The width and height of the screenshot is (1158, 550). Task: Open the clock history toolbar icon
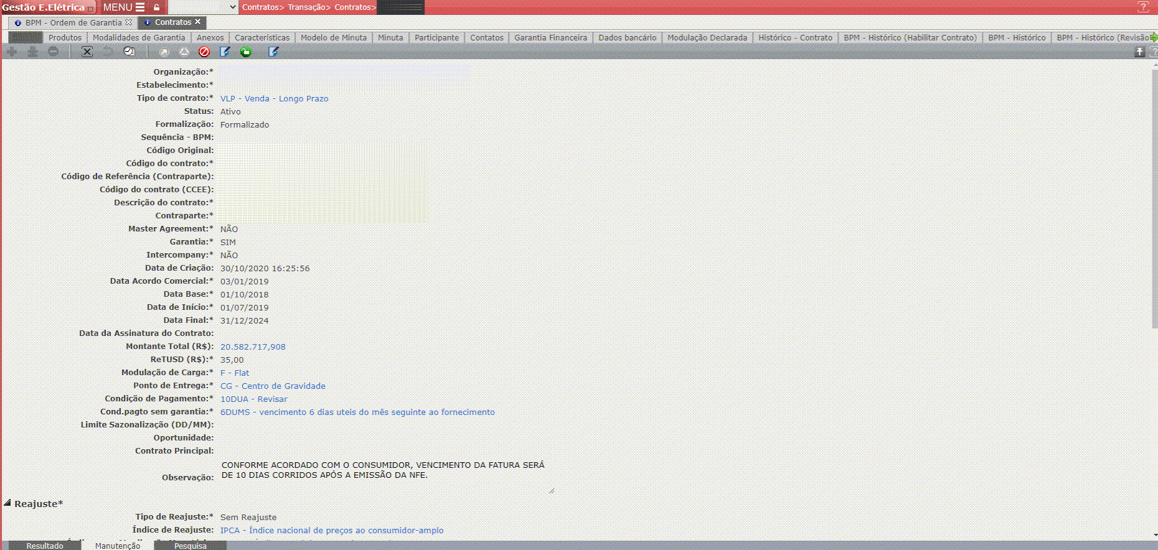(x=129, y=52)
